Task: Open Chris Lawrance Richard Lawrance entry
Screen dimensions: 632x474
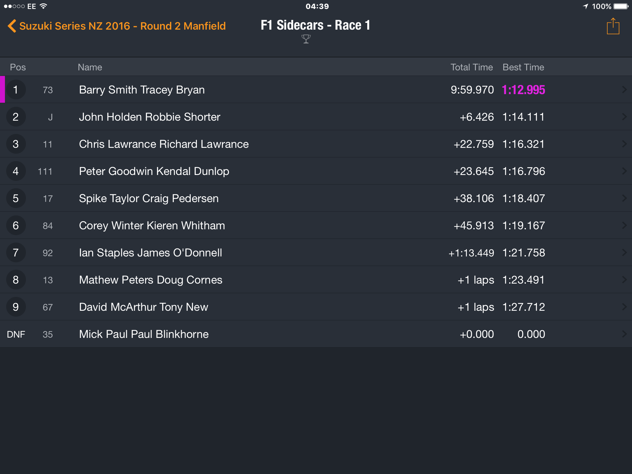Action: 316,144
